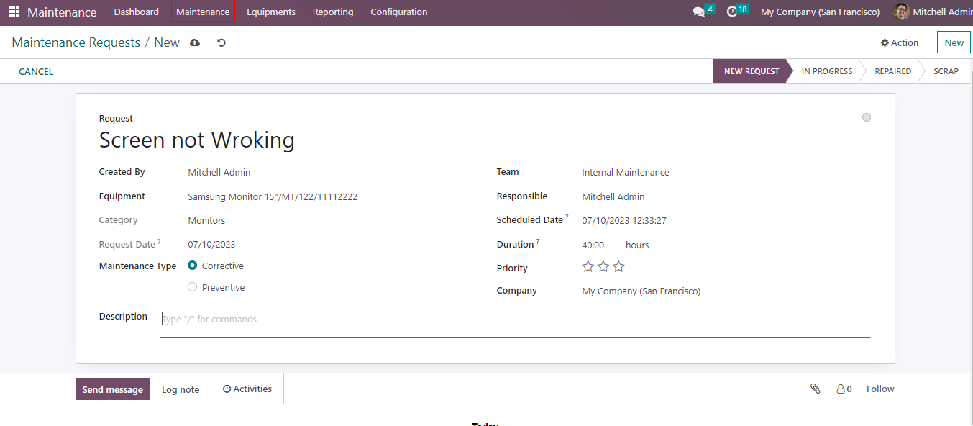973x426 pixels.
Task: Click into the Description text field
Action: 514,319
